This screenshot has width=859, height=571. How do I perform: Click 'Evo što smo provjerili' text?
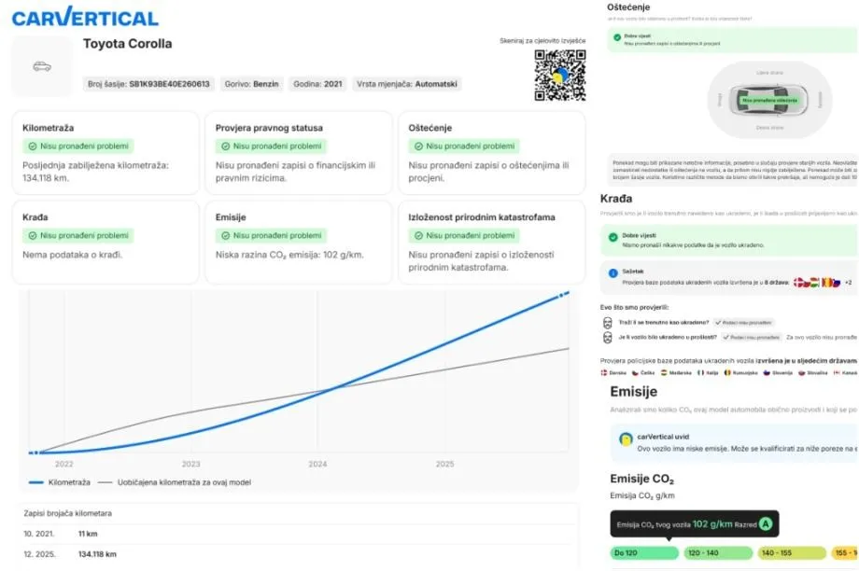point(634,307)
